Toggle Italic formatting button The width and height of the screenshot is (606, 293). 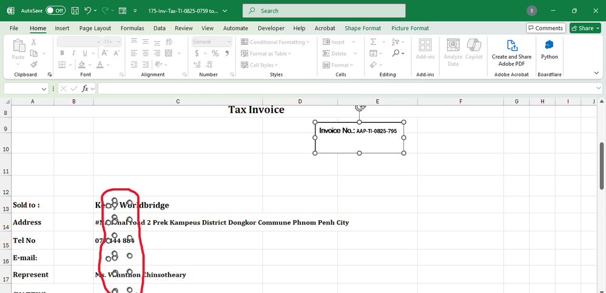[x=72, y=53]
